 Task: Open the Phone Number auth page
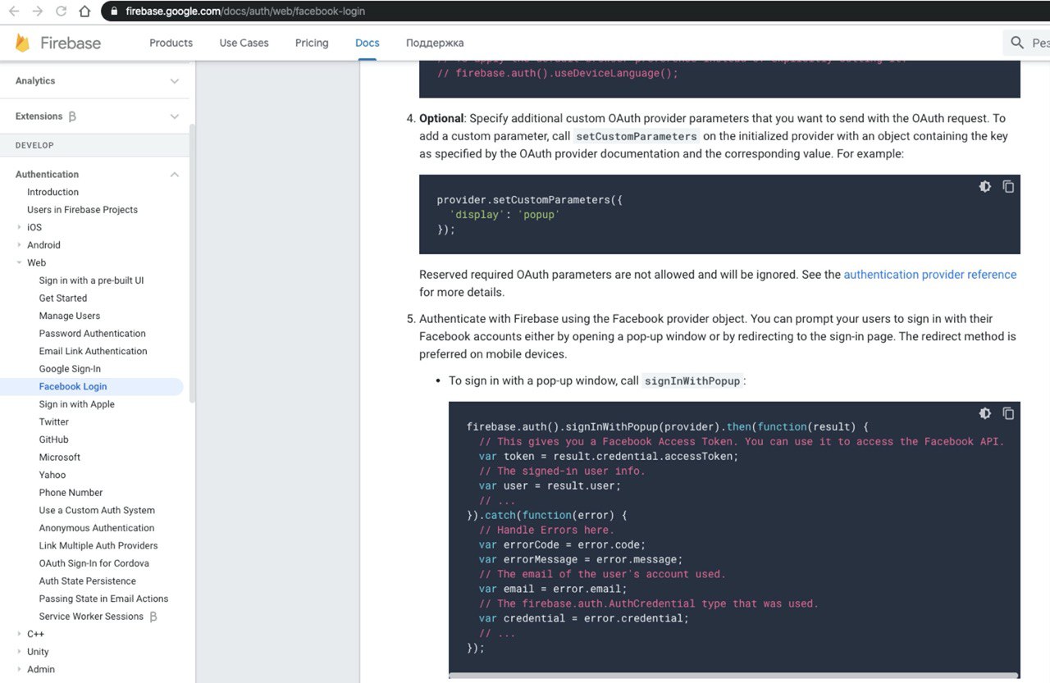(x=71, y=493)
